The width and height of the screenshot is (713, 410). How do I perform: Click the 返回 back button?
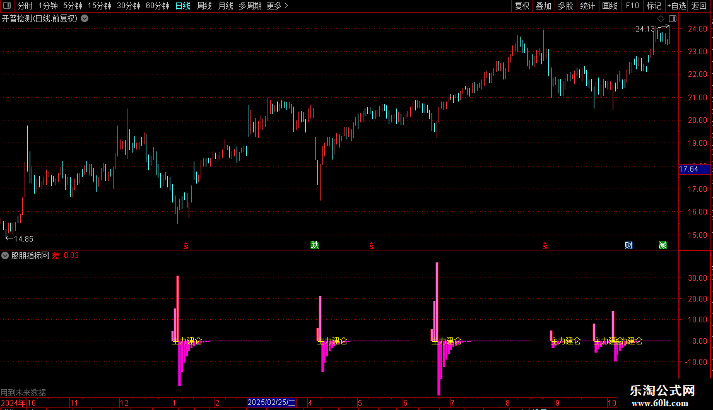click(699, 6)
